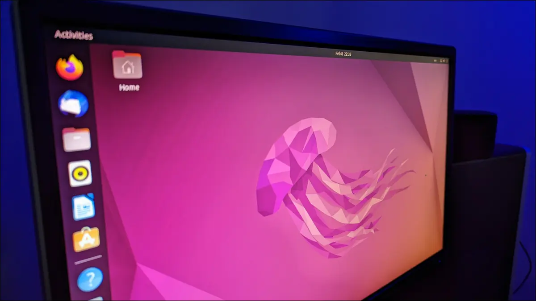
Task: Open the Files manager in the dock
Action: coord(76,139)
